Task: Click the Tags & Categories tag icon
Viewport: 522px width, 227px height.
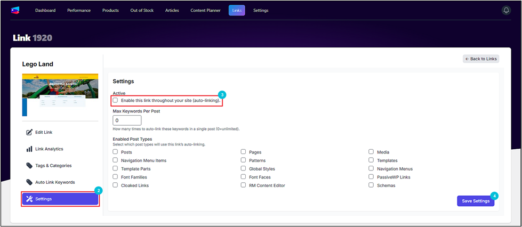Action: coord(29,166)
